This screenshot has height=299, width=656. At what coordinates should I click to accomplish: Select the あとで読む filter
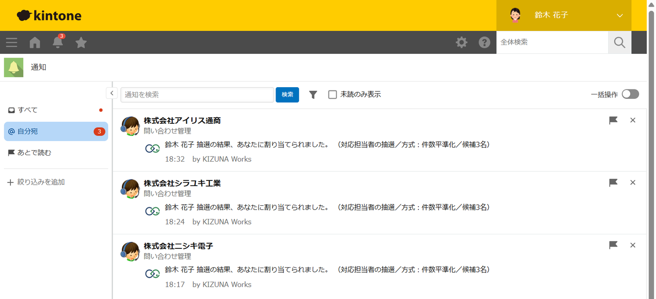(x=56, y=153)
